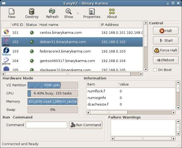This screenshot has height=148, width=182.
Task: Click the Reboot button
Action: click(x=166, y=60)
